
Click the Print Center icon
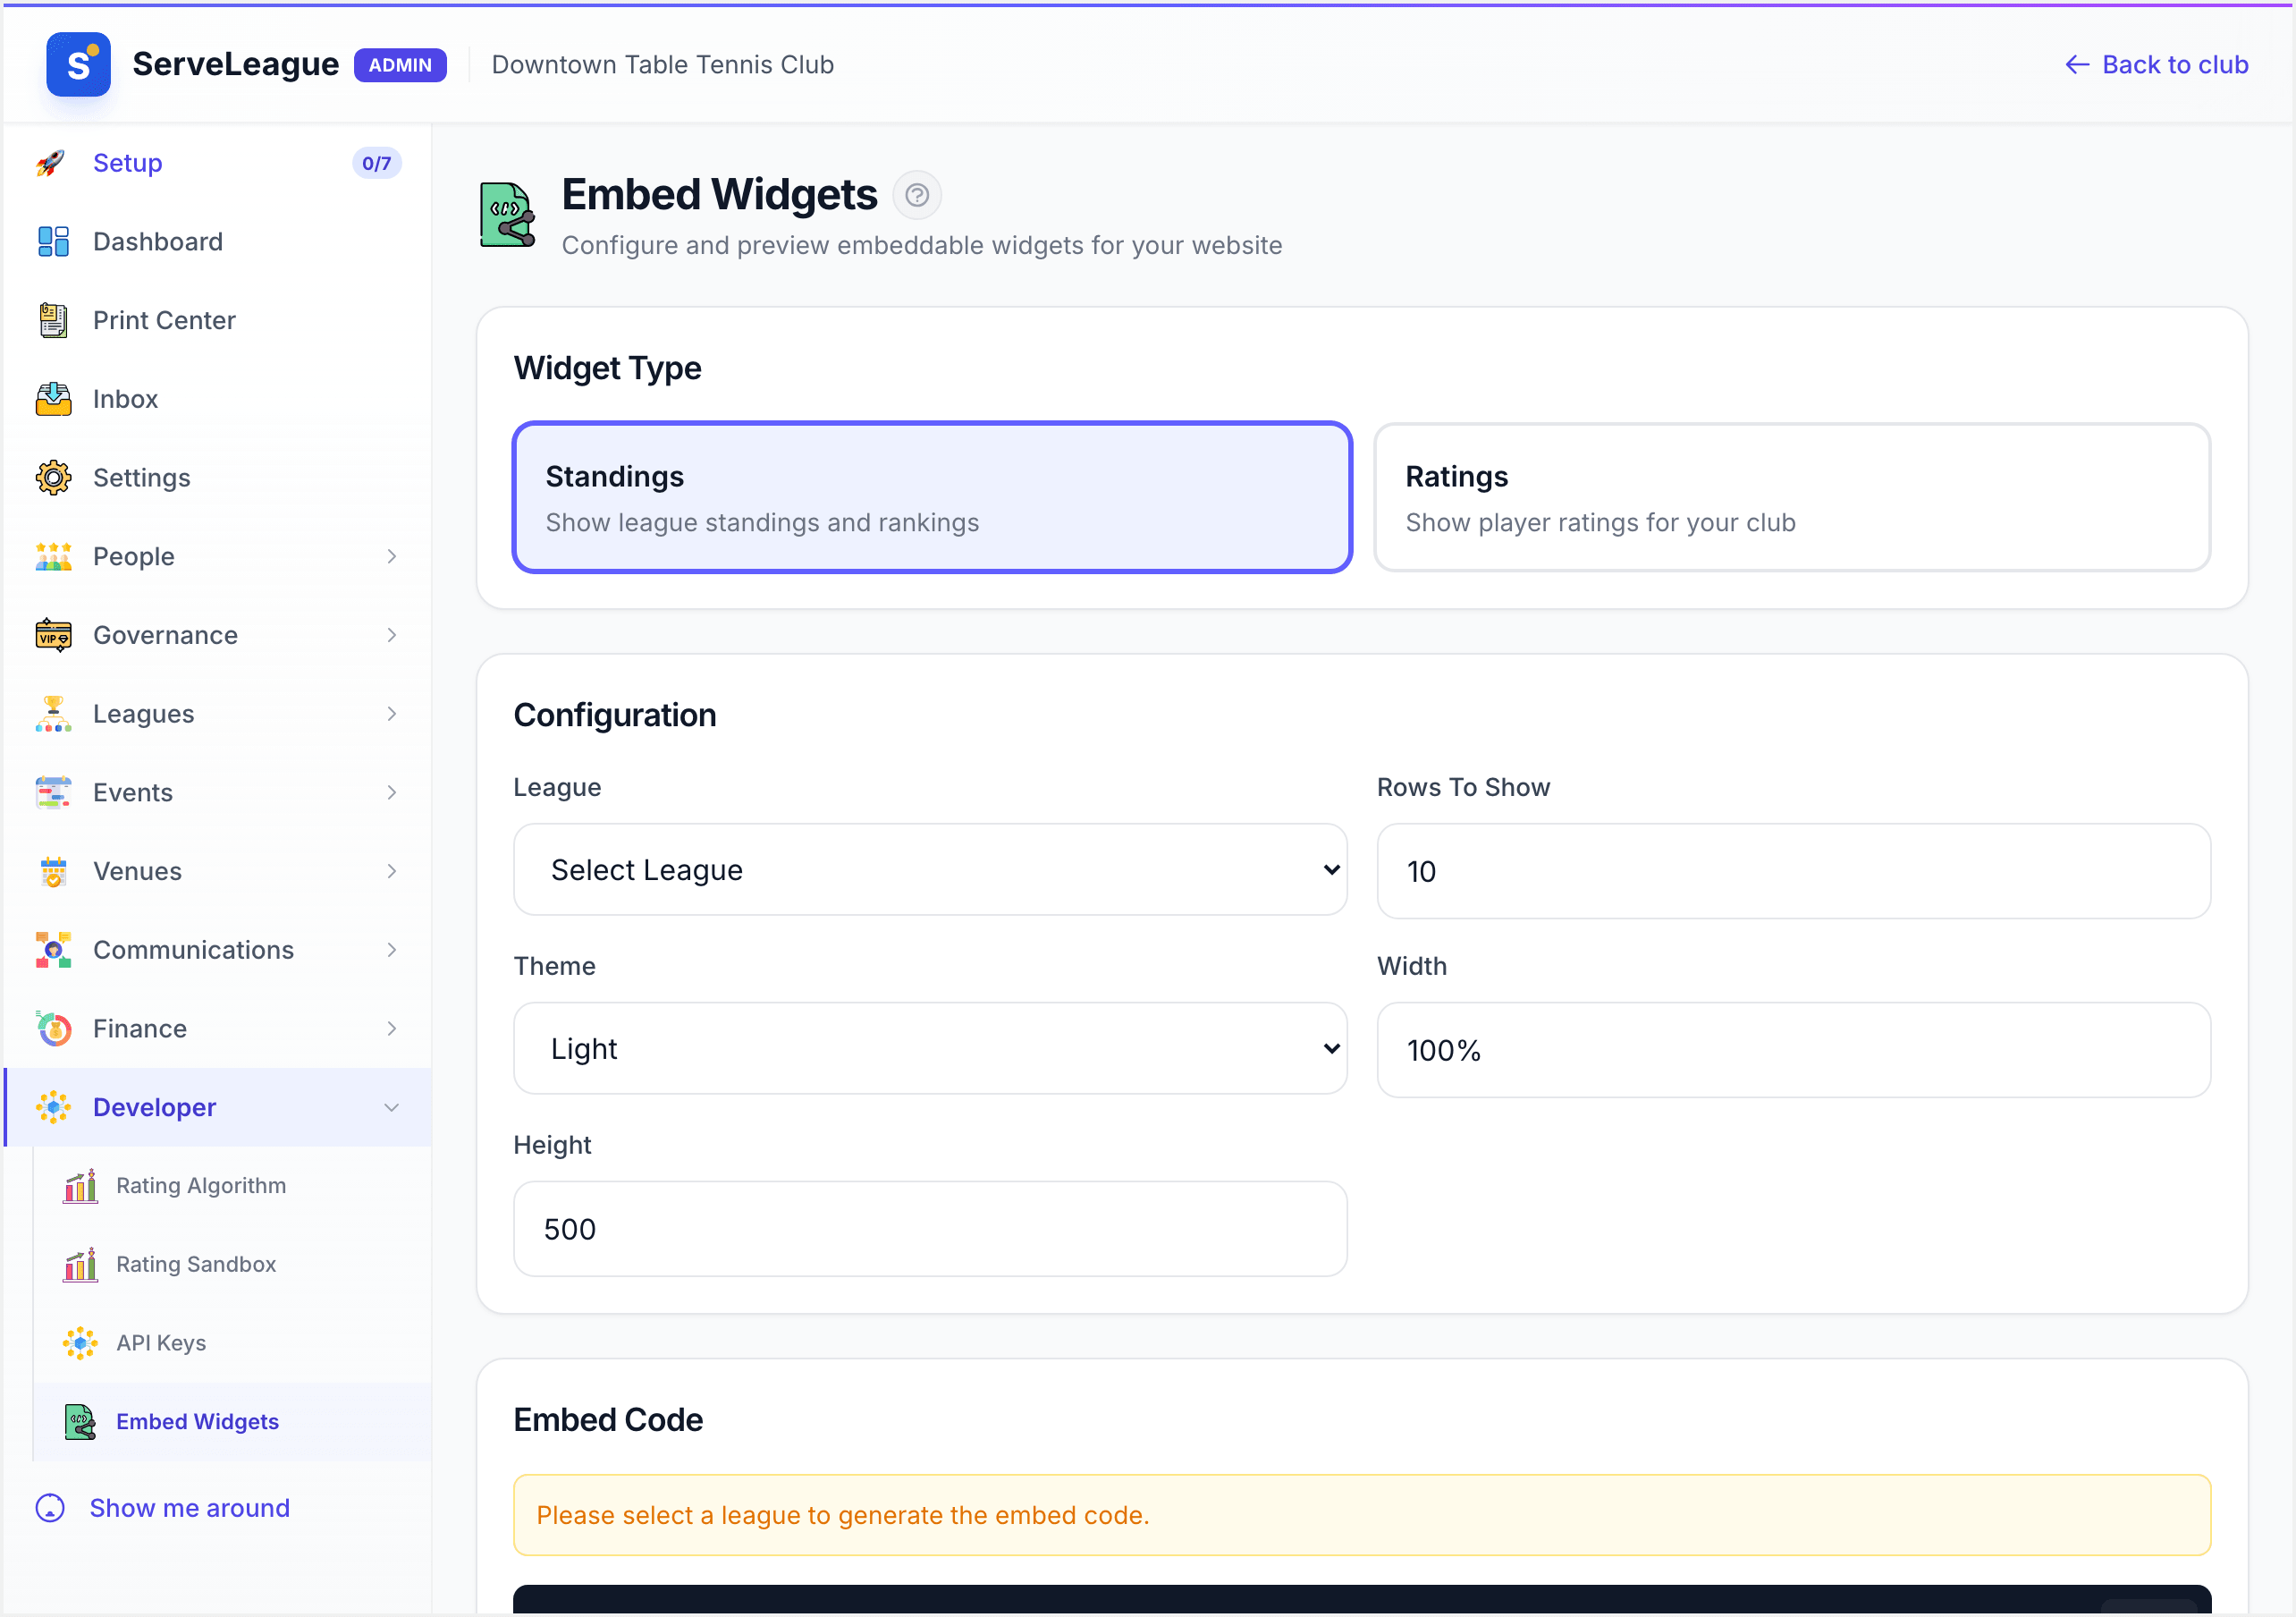pyautogui.click(x=53, y=320)
